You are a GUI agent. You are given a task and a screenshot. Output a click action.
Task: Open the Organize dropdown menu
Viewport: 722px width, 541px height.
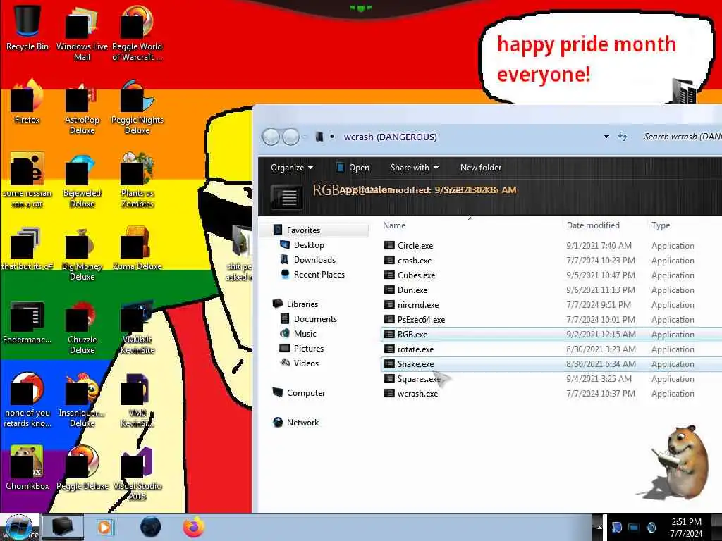click(291, 168)
